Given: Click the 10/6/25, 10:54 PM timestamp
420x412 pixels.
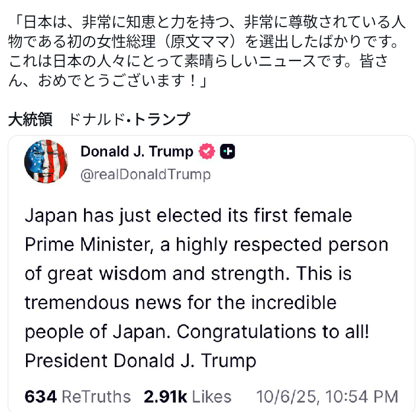Looking at the screenshot, I should pyautogui.click(x=327, y=396).
